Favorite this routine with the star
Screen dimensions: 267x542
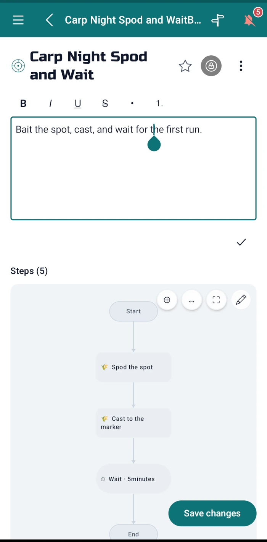185,66
